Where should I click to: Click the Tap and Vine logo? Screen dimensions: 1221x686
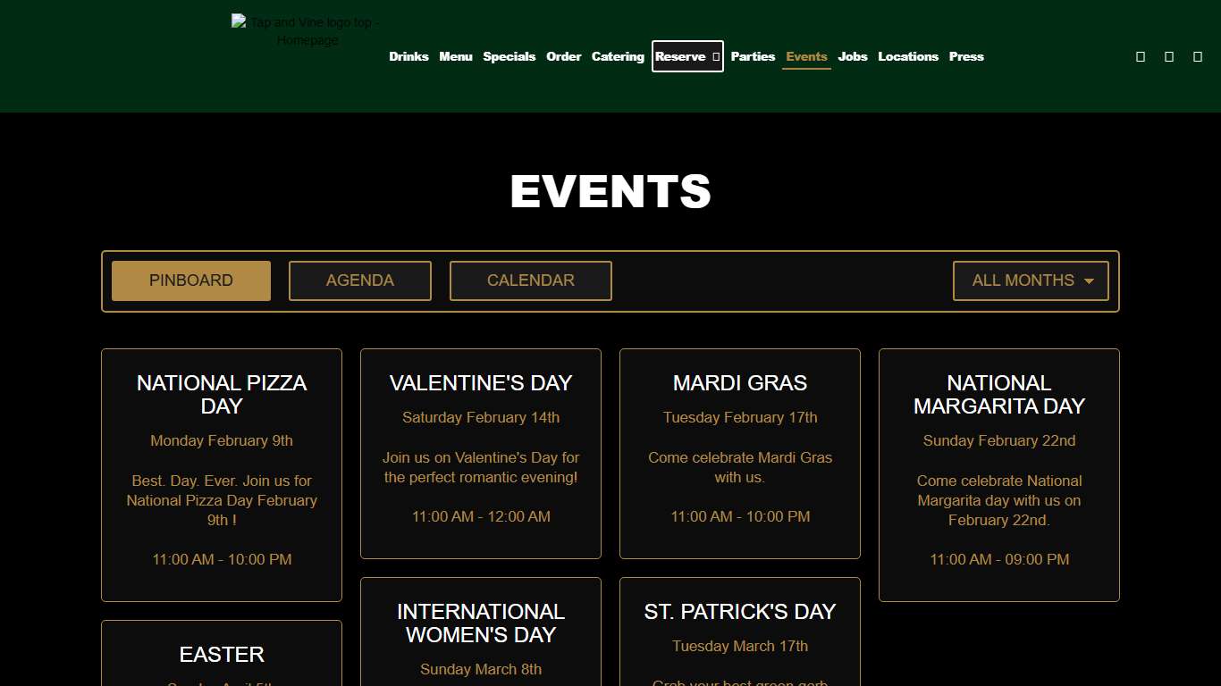tap(305, 30)
